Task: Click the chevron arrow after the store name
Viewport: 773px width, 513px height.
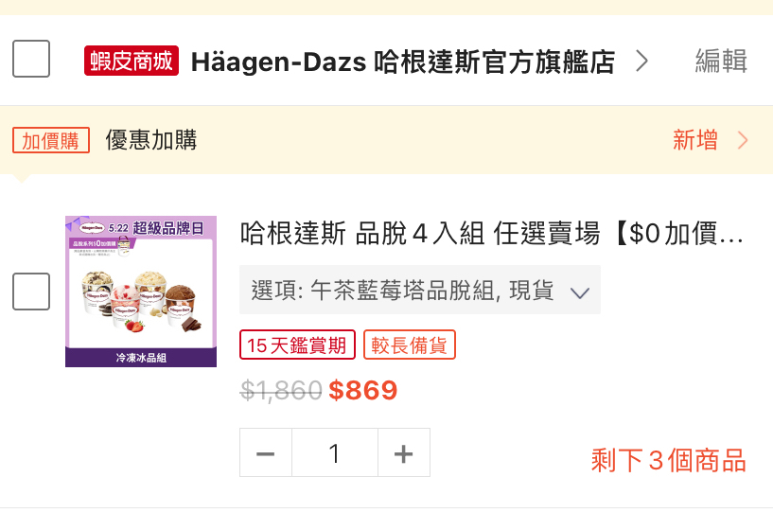Action: pos(641,62)
